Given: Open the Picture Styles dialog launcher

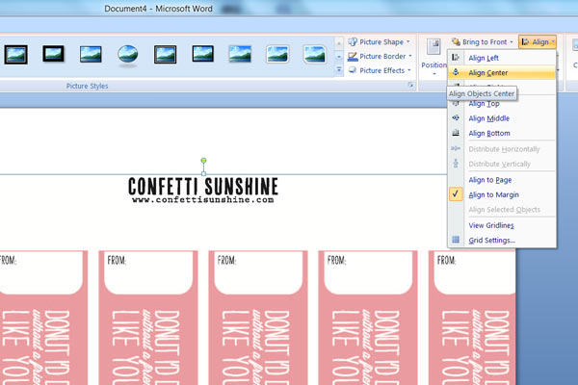Looking at the screenshot, I should (410, 85).
